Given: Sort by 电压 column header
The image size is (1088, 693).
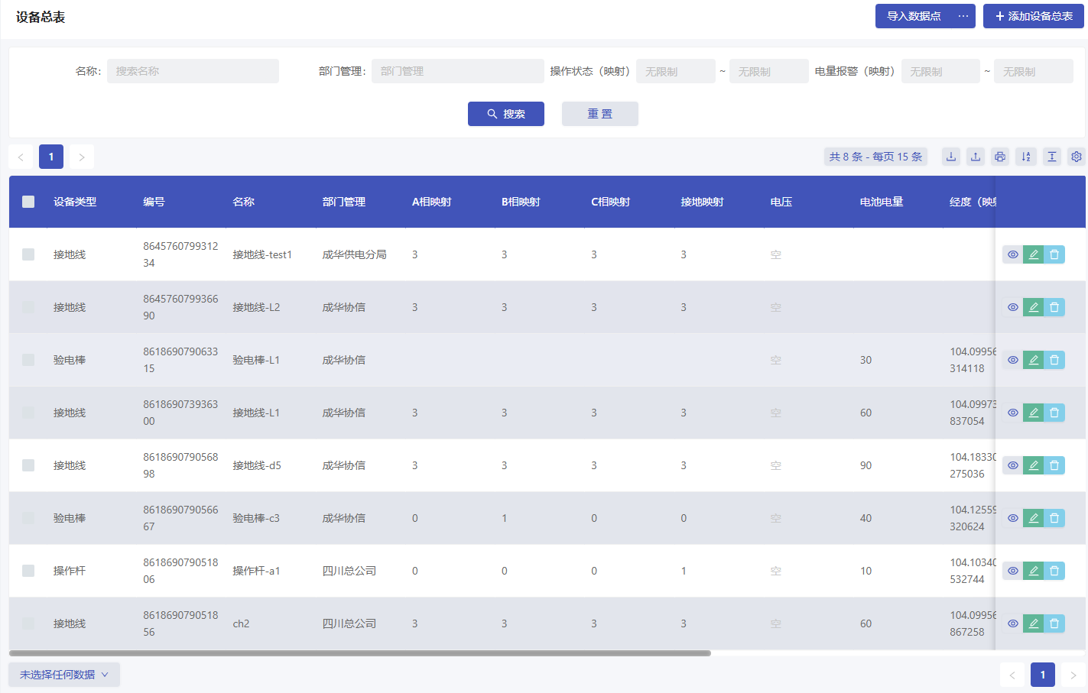Looking at the screenshot, I should tap(781, 202).
